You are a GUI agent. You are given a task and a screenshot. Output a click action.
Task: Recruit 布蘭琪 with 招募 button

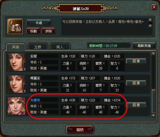[x=136, y=105]
